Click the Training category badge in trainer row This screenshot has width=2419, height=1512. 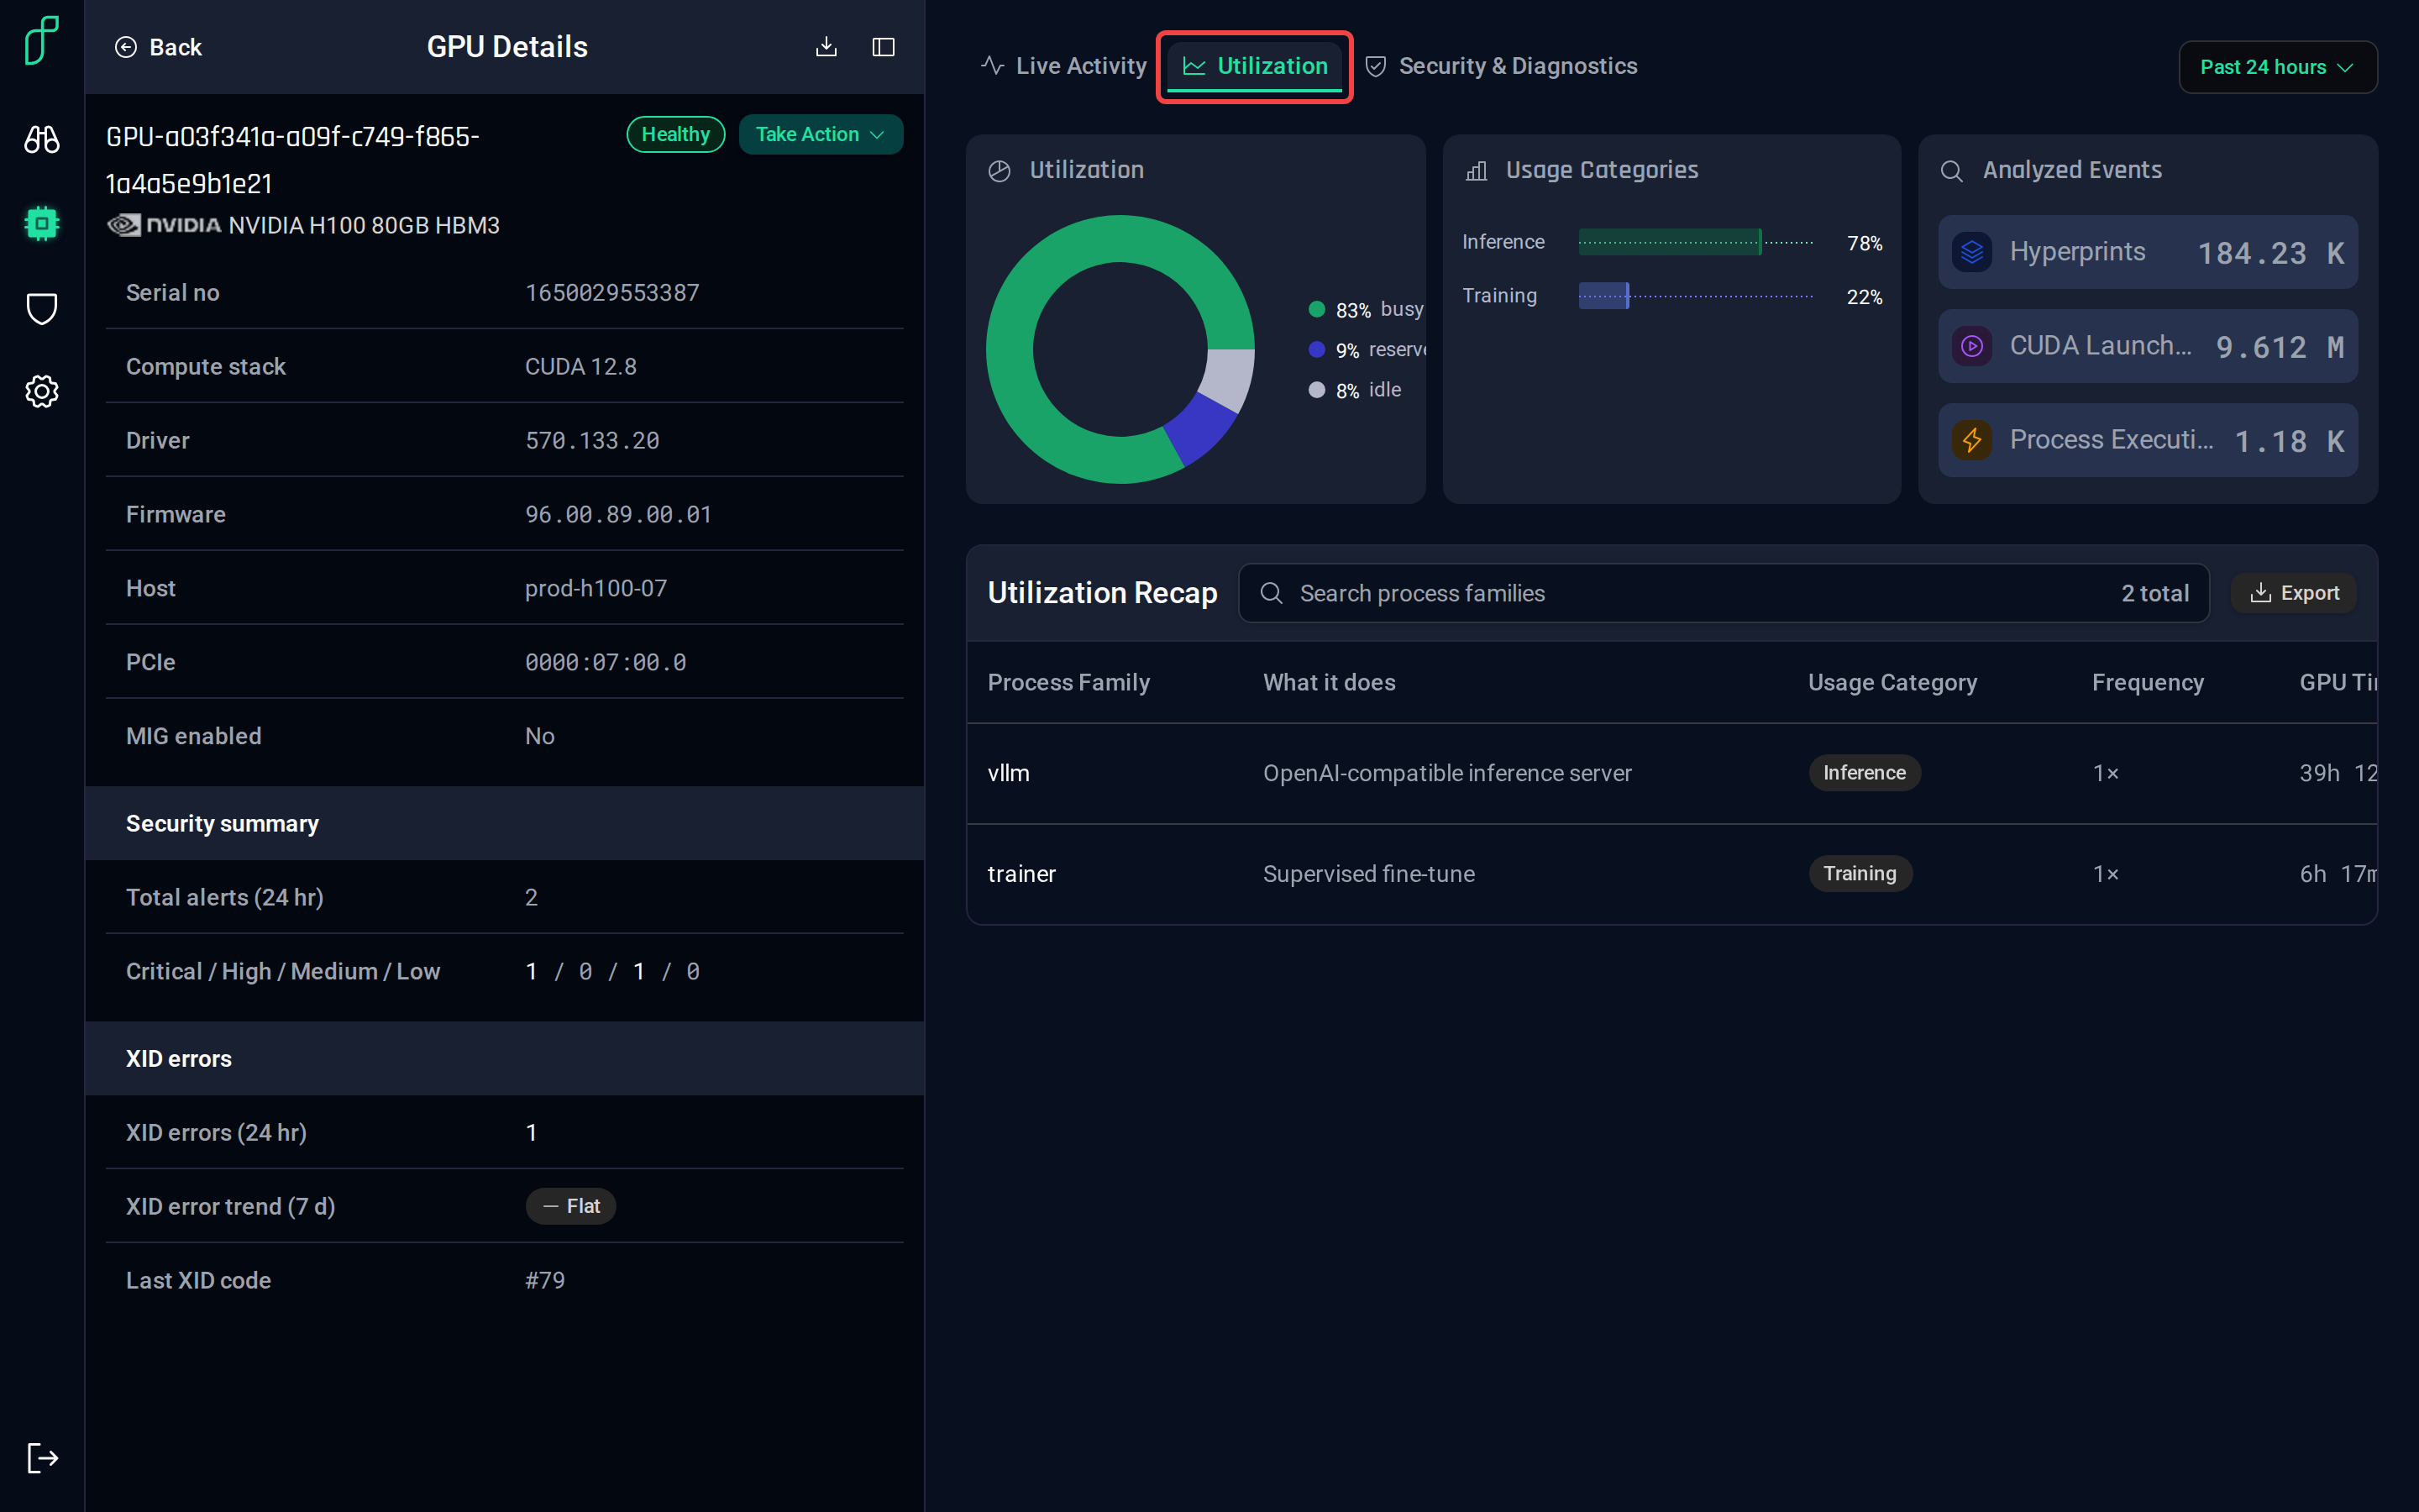(1860, 874)
